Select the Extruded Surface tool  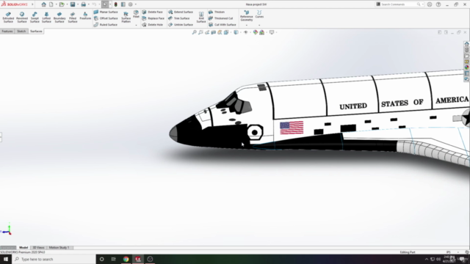[8, 18]
